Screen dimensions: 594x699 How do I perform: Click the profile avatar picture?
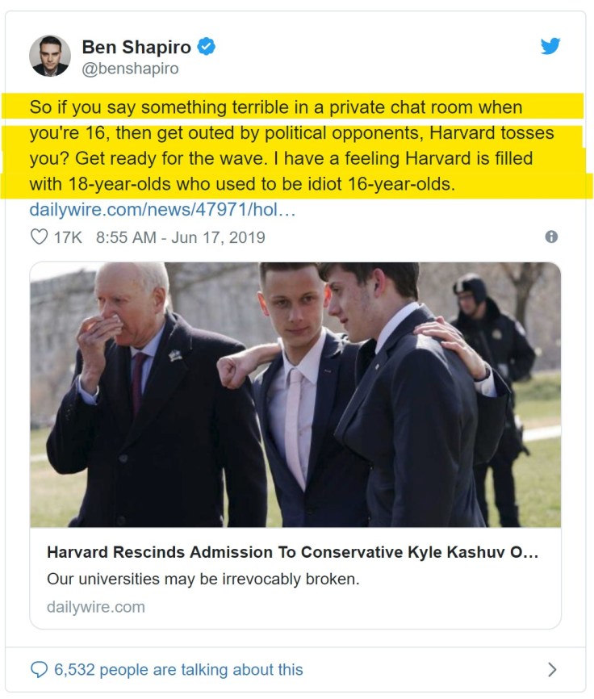(x=50, y=56)
